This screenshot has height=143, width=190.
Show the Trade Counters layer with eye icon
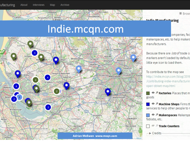pos(153,126)
